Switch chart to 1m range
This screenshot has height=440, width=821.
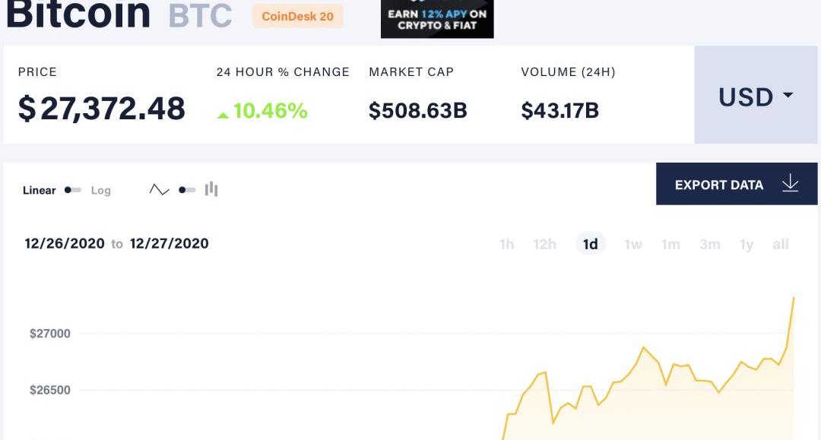670,245
